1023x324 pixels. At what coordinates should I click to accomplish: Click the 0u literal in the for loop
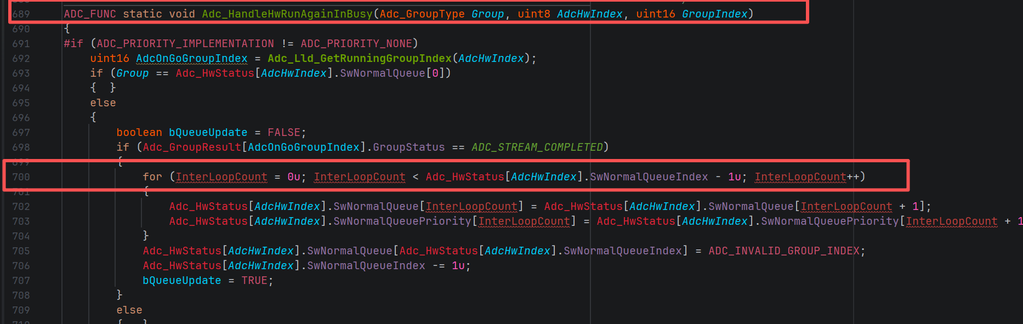coord(294,177)
